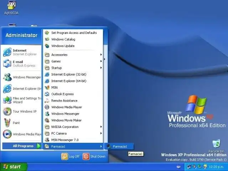Launch MSN Messenger 7.0 icon
Viewport: 228px width, 171px height.
(x=47, y=140)
